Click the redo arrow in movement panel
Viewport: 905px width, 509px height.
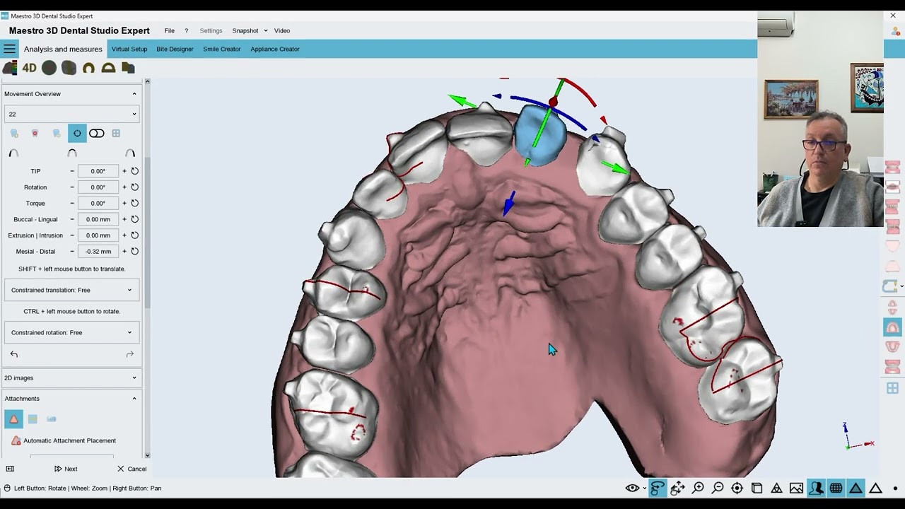click(130, 354)
